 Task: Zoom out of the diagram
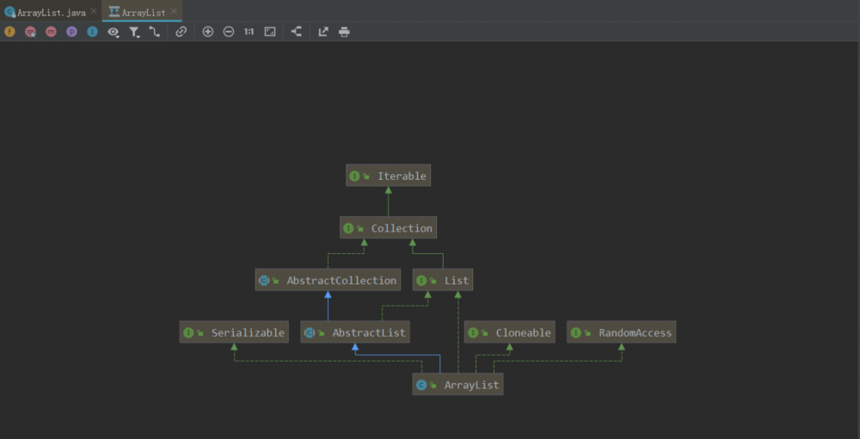pyautogui.click(x=229, y=32)
